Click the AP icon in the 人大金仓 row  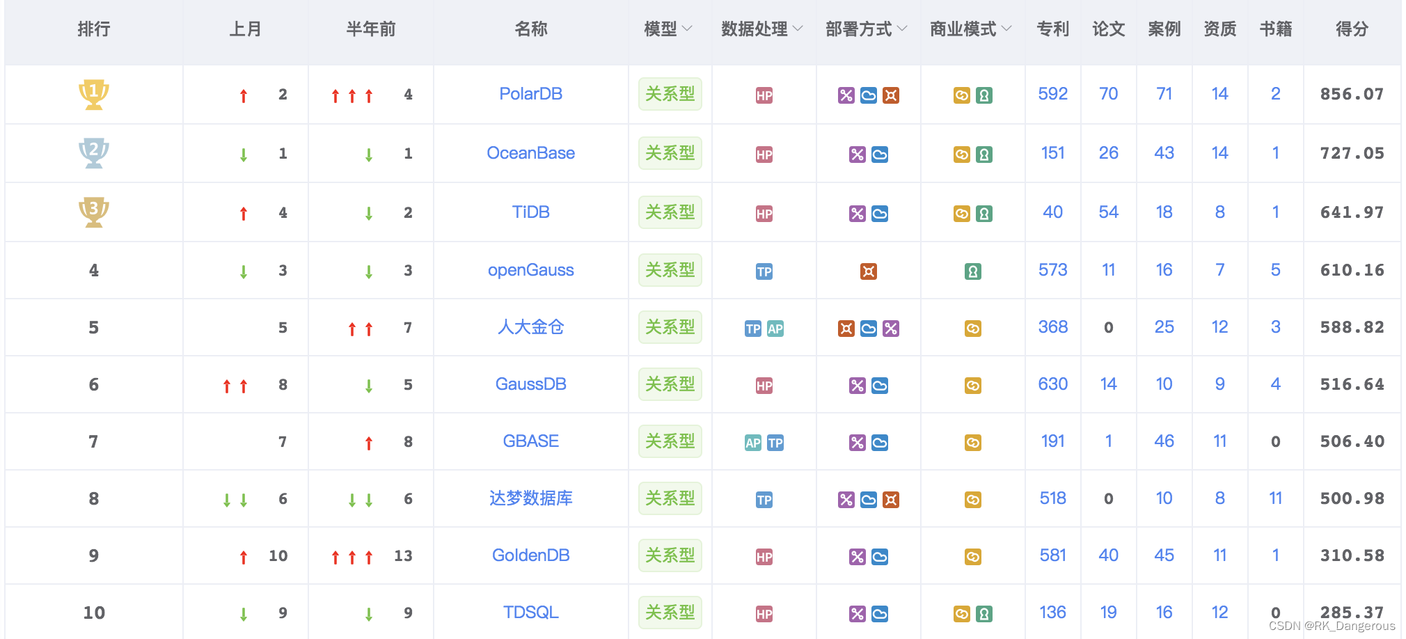775,329
